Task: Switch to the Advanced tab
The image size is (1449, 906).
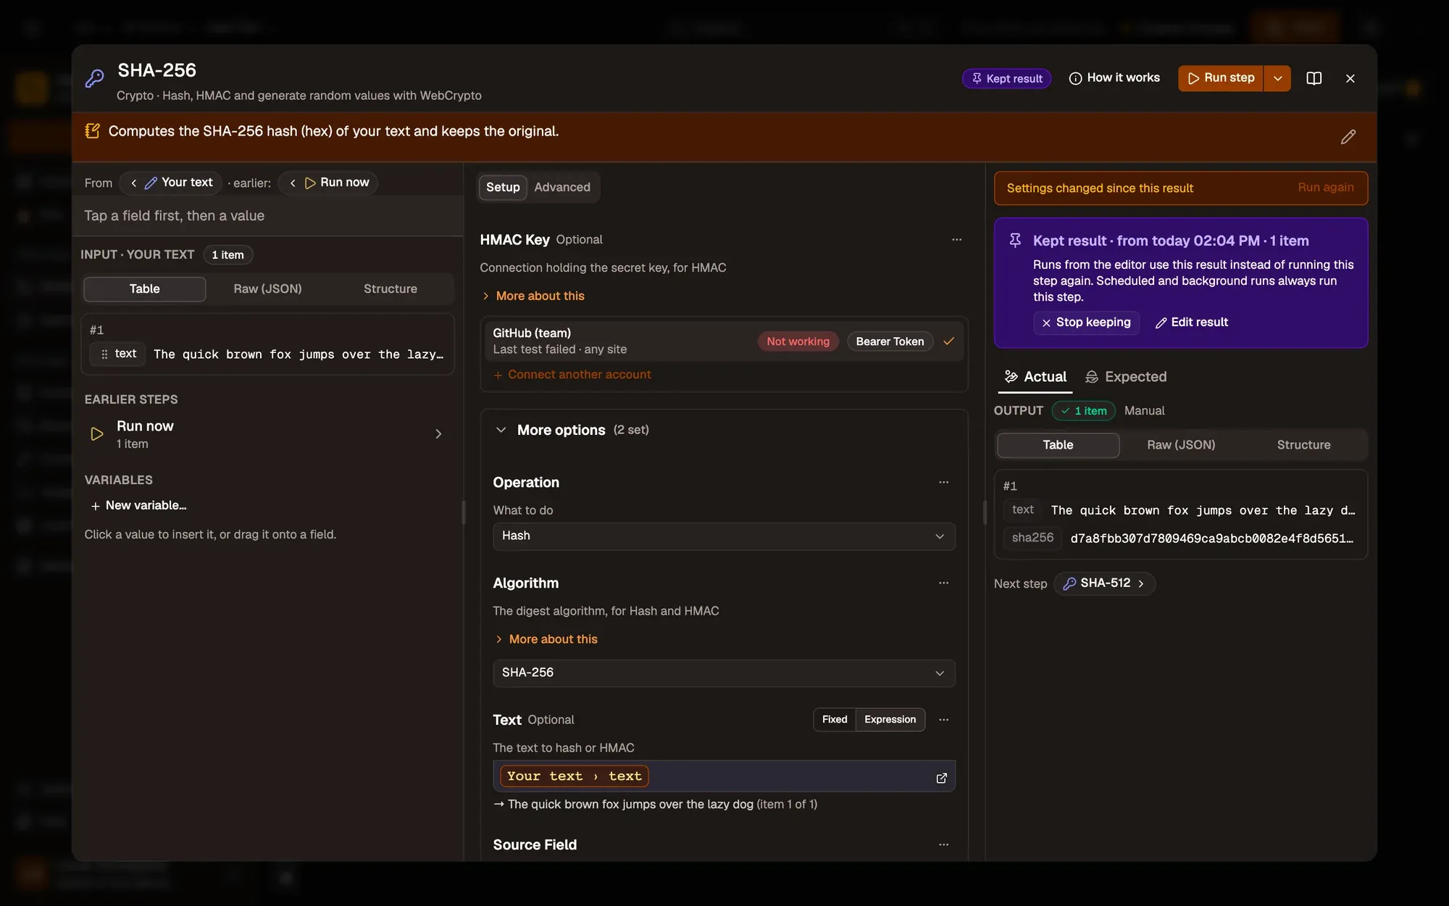Action: point(562,187)
